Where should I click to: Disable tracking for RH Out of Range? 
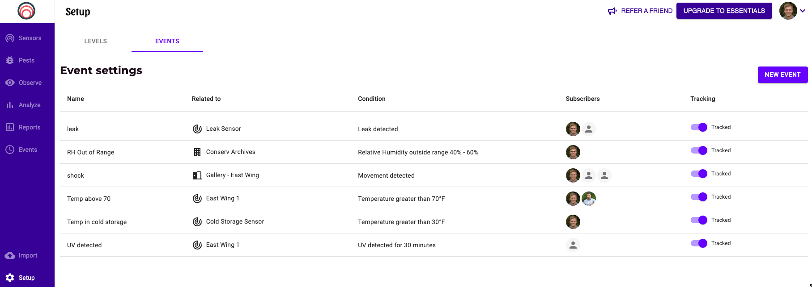click(x=699, y=150)
